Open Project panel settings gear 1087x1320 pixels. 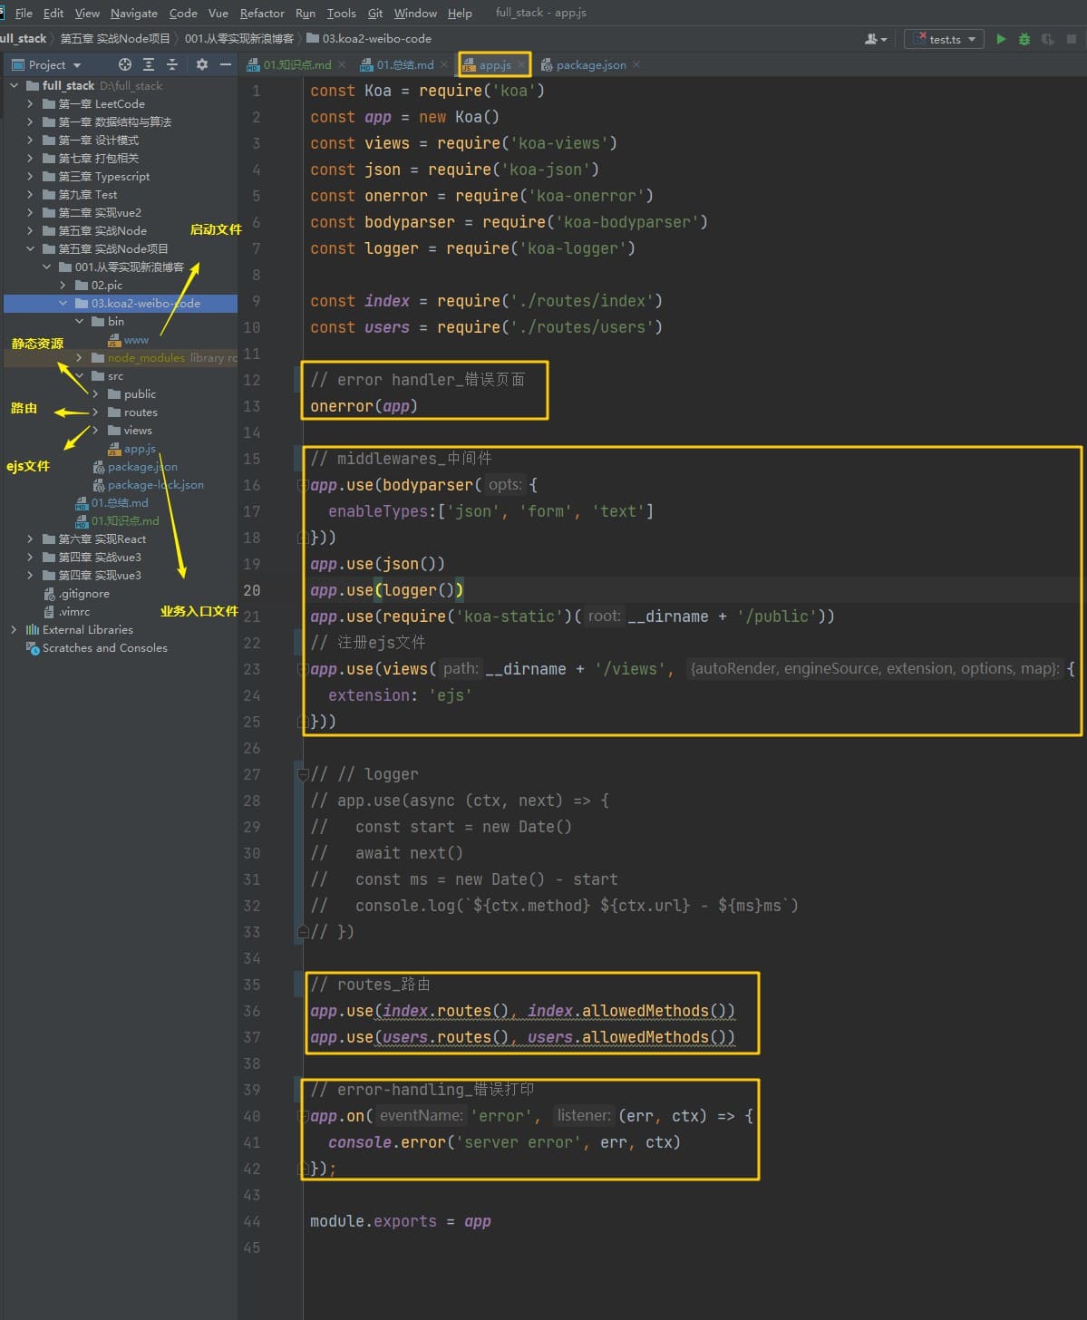pos(202,64)
